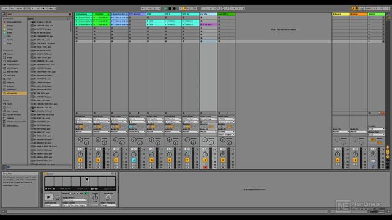Viewport: 392px width, 220px height.
Task: Select the highlighted All results category
Action: coord(15,93)
